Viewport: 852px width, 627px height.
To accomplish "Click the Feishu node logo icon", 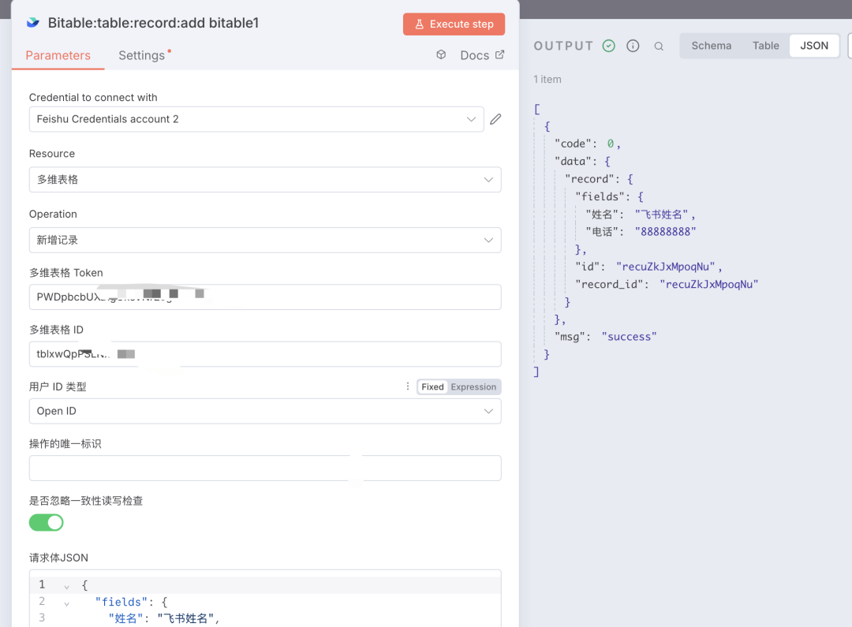I will coord(33,23).
